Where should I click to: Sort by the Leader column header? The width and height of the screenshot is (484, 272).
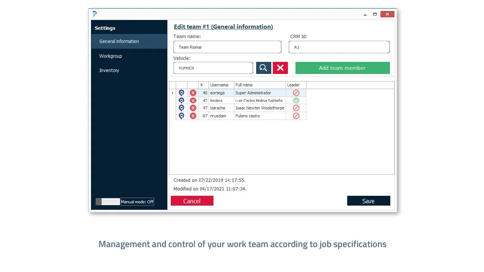pyautogui.click(x=296, y=85)
